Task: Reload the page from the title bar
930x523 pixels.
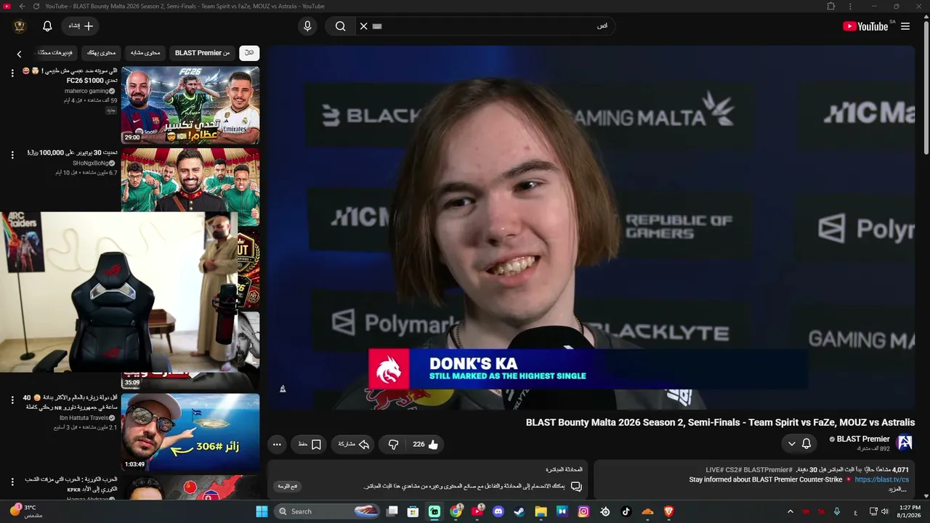Action: click(36, 7)
